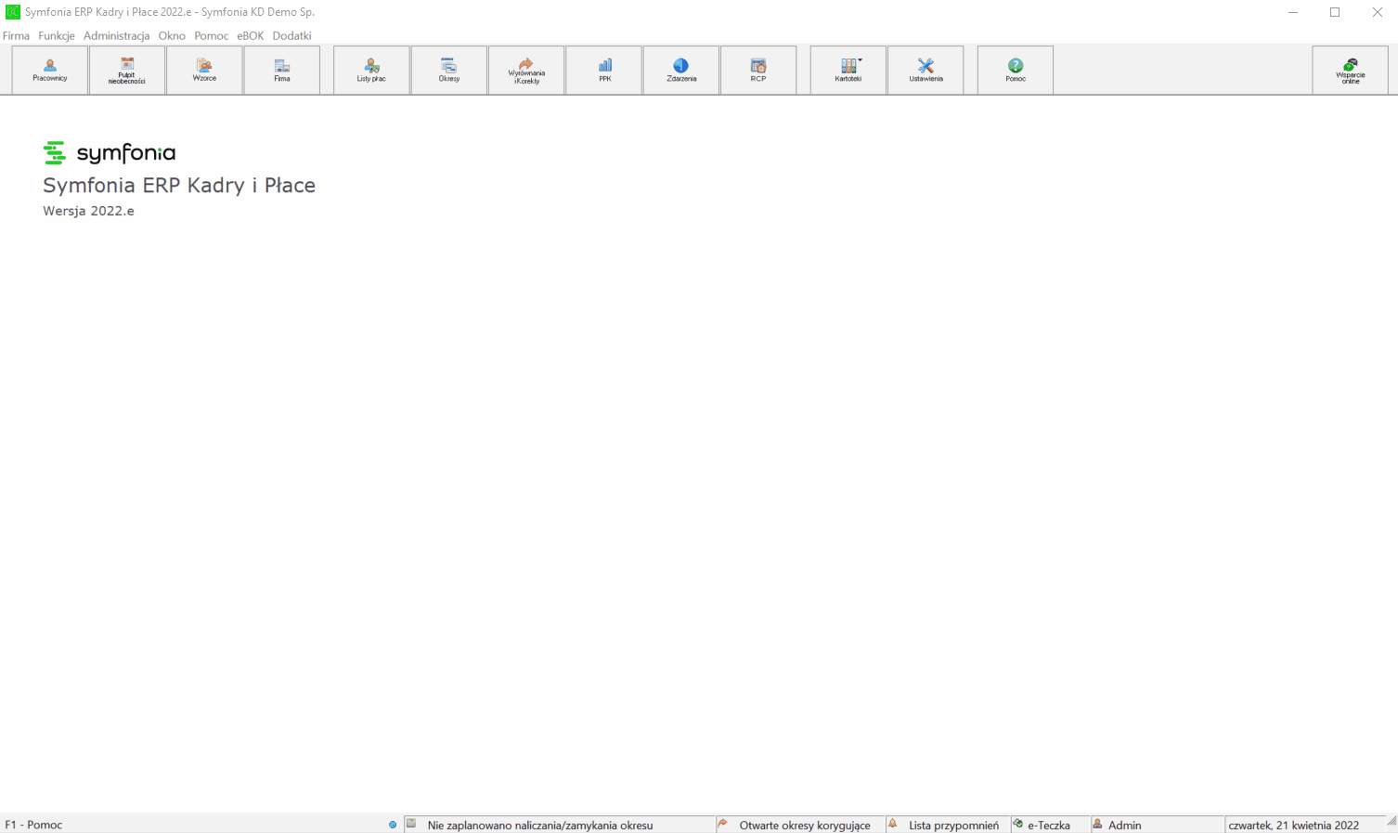This screenshot has height=833, width=1398.
Task: Open Wyrównania i Korekty icon
Action: [526, 70]
